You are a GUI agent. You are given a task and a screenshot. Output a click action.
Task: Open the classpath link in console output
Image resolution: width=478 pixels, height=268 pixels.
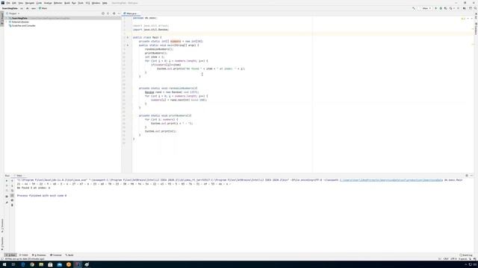click(x=391, y=180)
